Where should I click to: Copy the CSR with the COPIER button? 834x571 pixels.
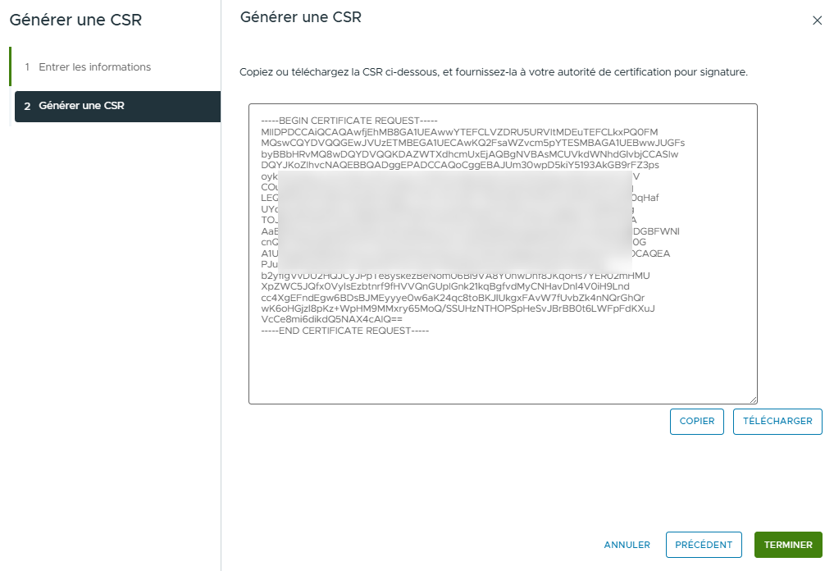click(x=696, y=421)
